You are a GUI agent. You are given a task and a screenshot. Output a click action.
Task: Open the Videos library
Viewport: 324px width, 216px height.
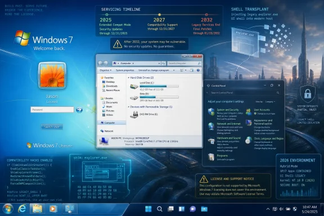(x=108, y=115)
